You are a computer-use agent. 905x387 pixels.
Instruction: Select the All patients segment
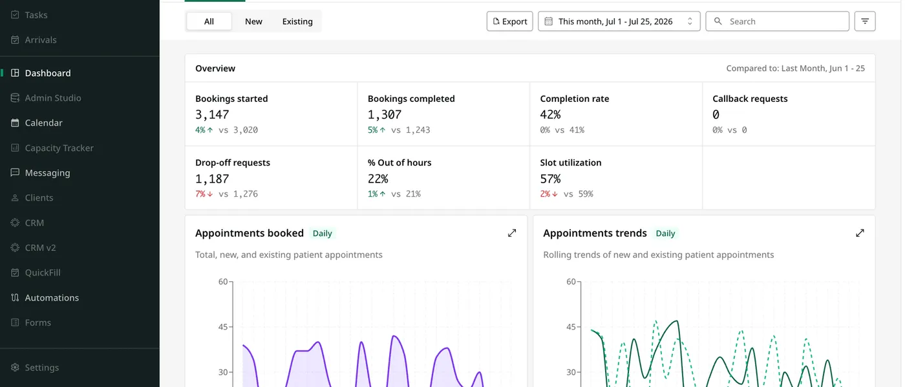click(209, 21)
